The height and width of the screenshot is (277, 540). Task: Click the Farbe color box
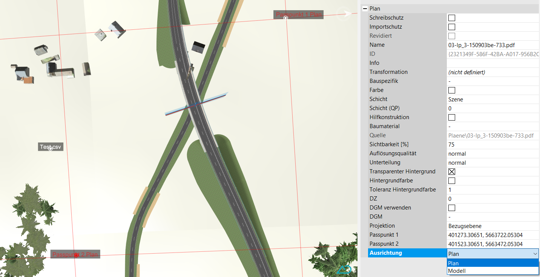(451, 90)
